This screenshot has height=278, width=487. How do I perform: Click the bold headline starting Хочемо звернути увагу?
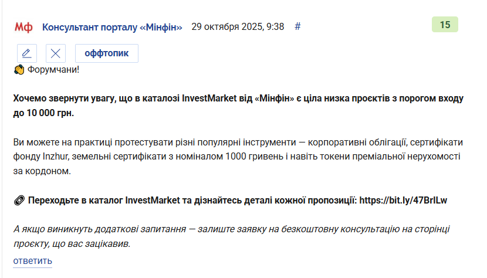[x=238, y=99]
